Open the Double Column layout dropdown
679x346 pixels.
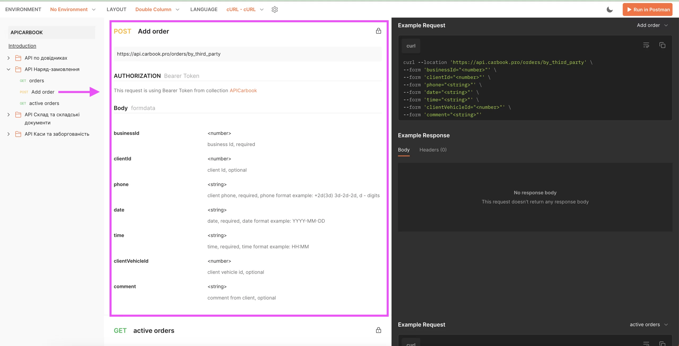[x=157, y=10]
